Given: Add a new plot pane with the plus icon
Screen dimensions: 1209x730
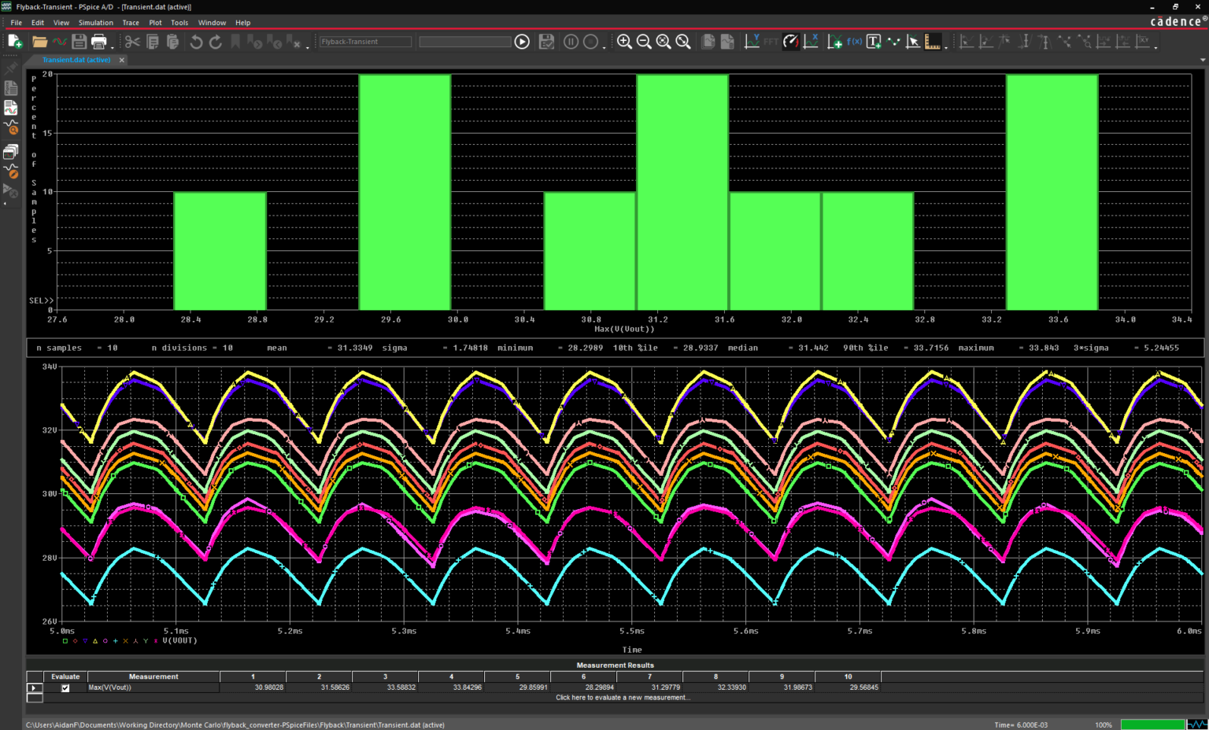Looking at the screenshot, I should pyautogui.click(x=834, y=42).
